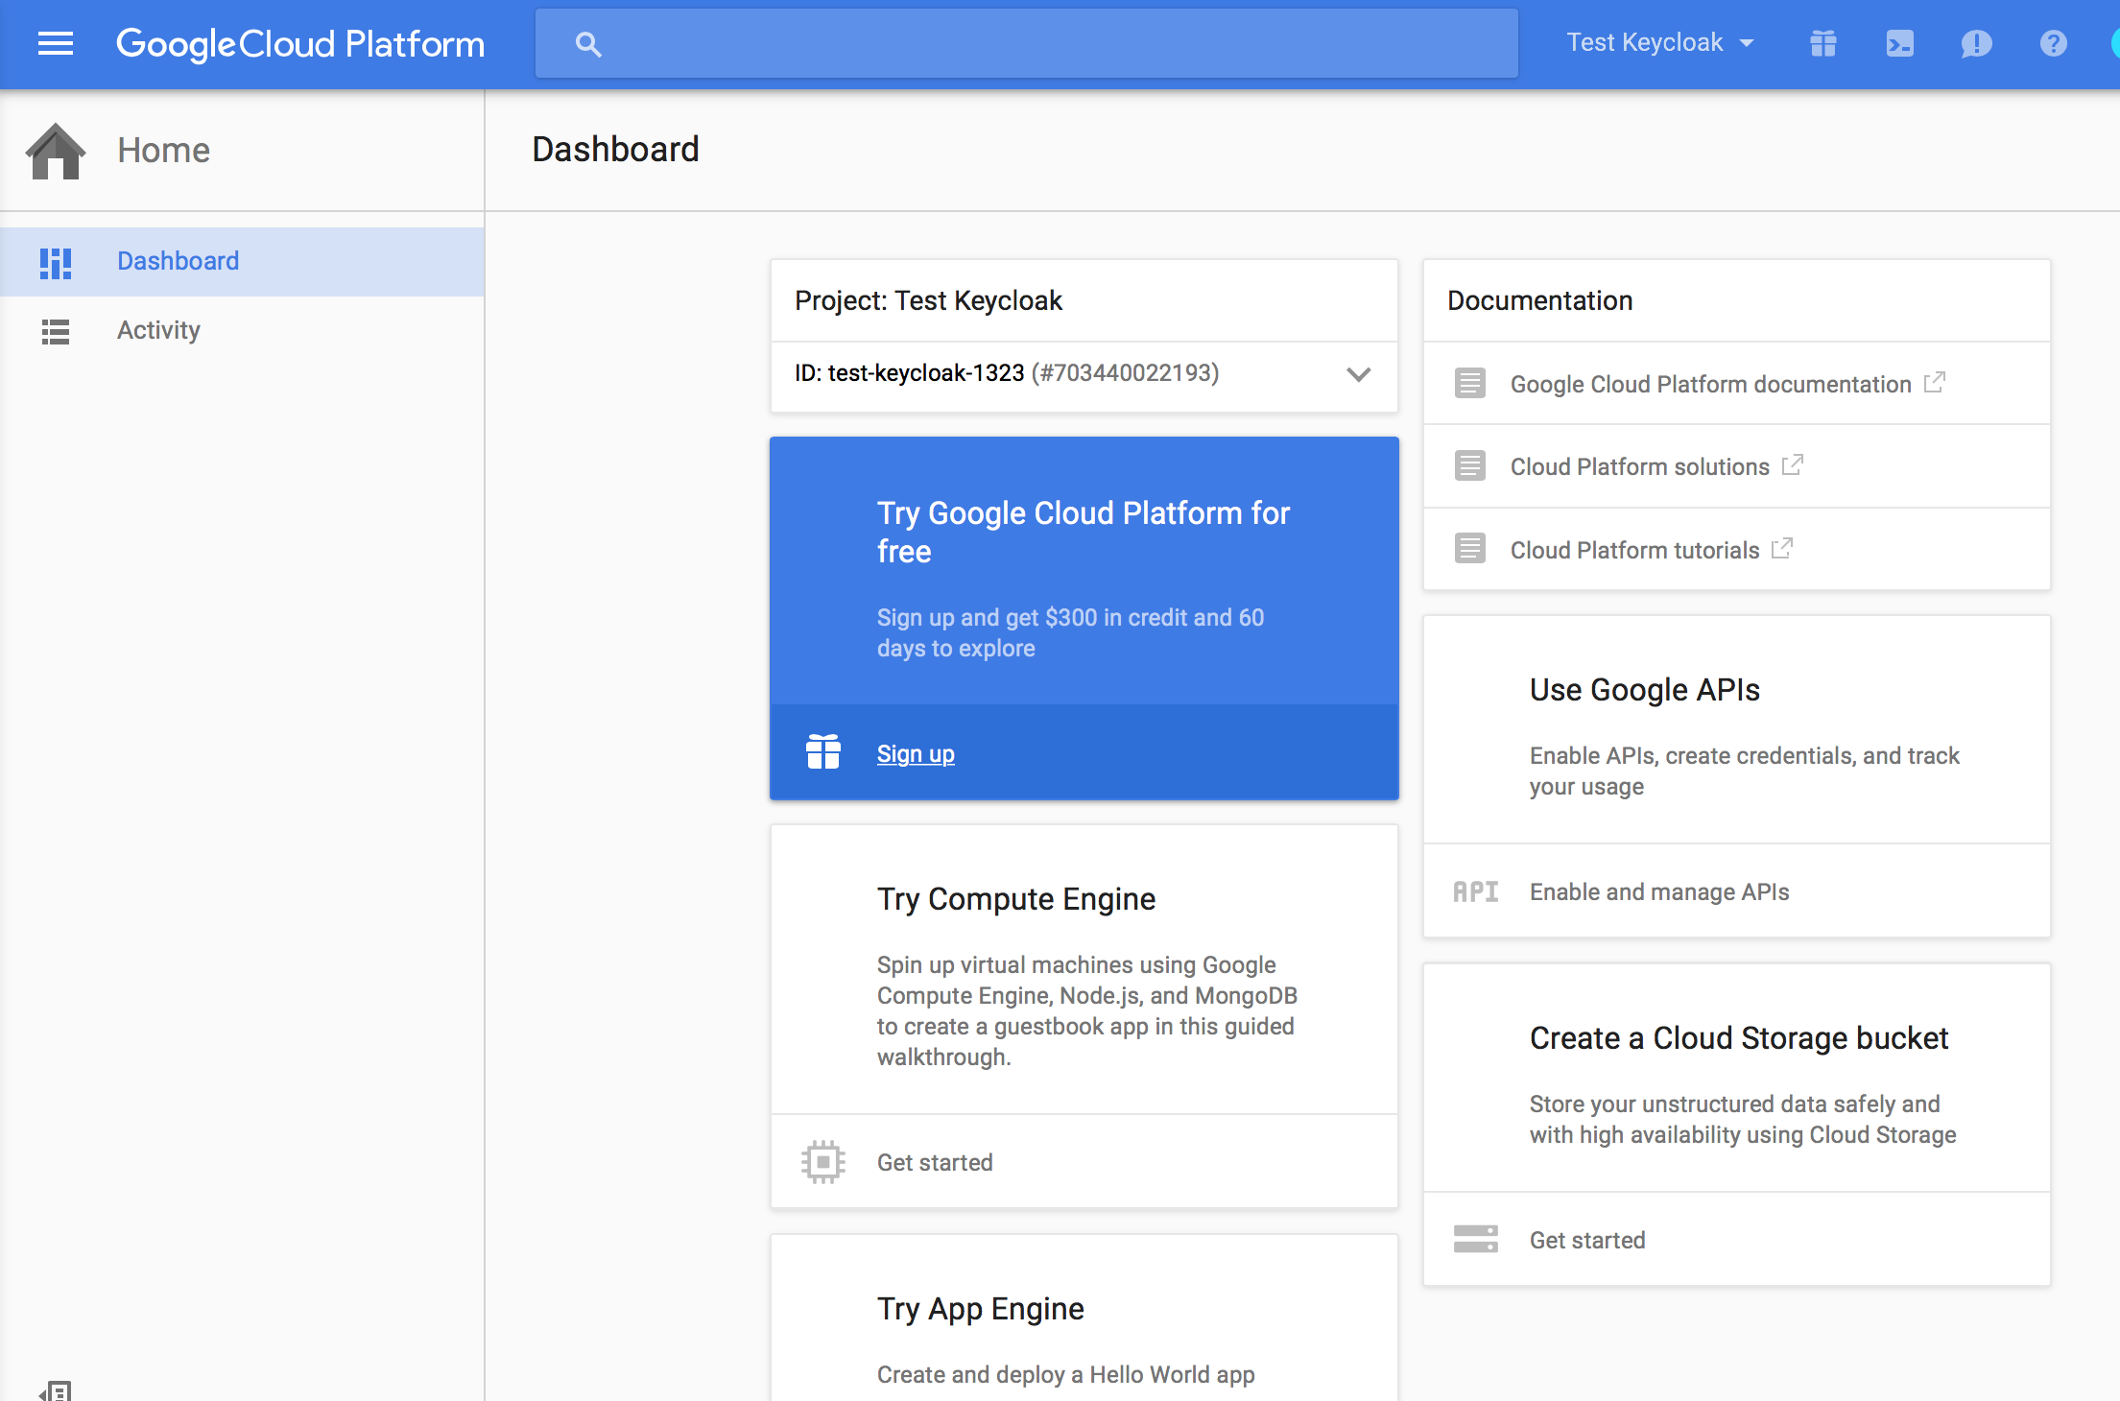Open the account avatar in top right
This screenshot has height=1401, width=2120.
tap(2113, 43)
